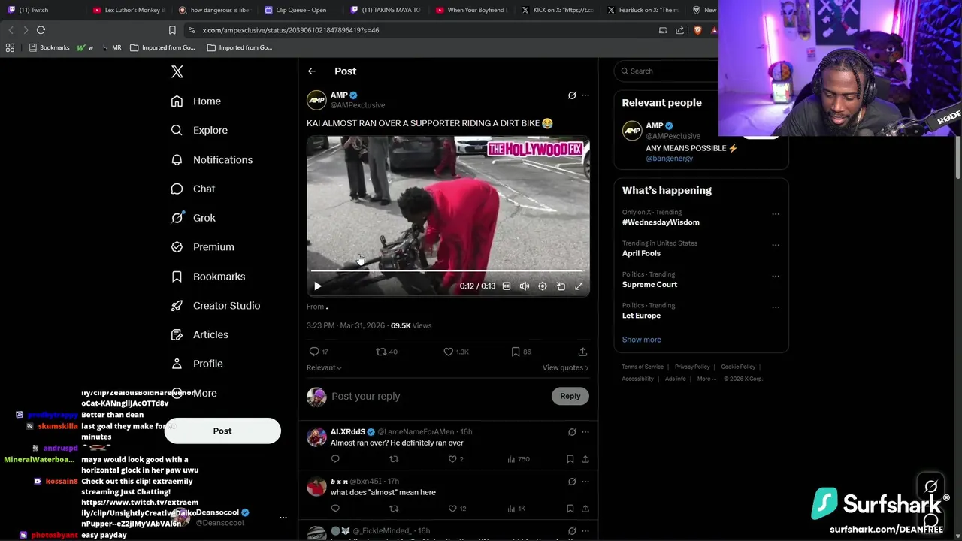The image size is (962, 541).
Task: Open Articles in X sidebar
Action: coord(199,334)
